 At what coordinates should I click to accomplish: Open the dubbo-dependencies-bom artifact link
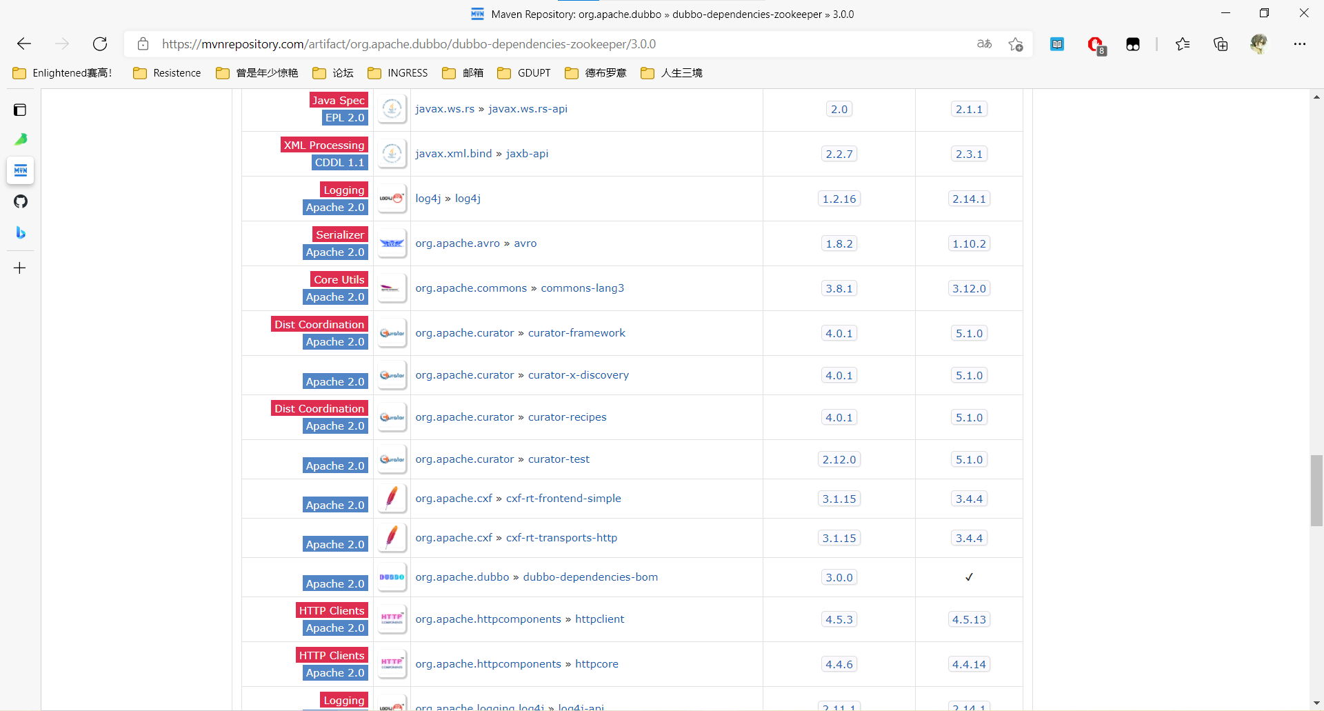[590, 577]
